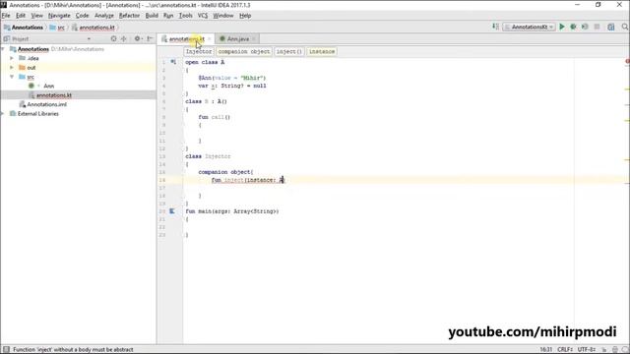The image size is (630, 354).
Task: Open the Project Structure icon
Action: [611, 27]
